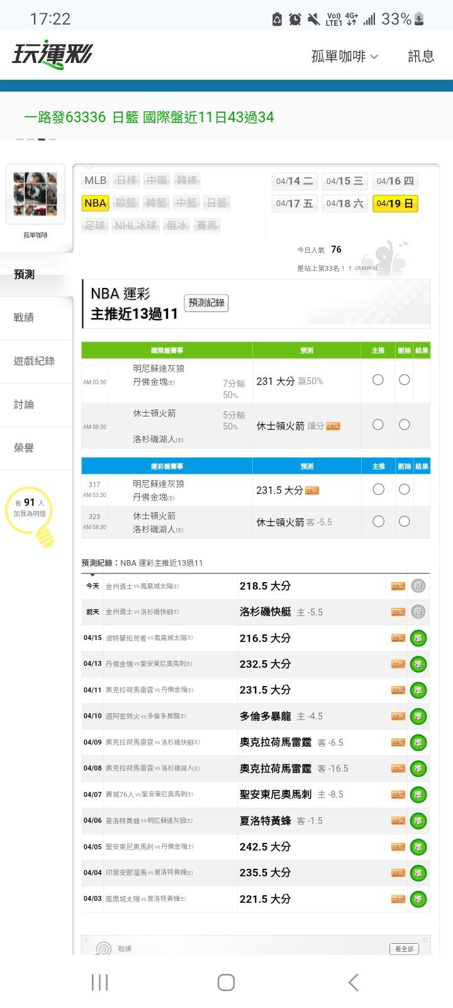Select the 賽馬 league tab
Image resolution: width=453 pixels, height=1008 pixels.
coord(206,226)
